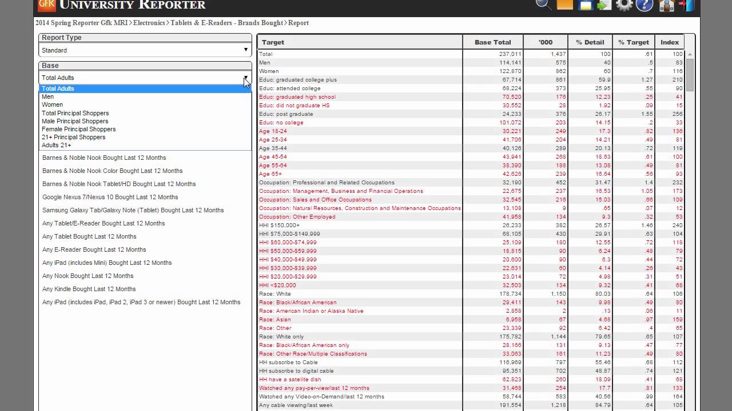Click Occupation: Professional and Related Occupations row
732x411 pixels.
471,183
